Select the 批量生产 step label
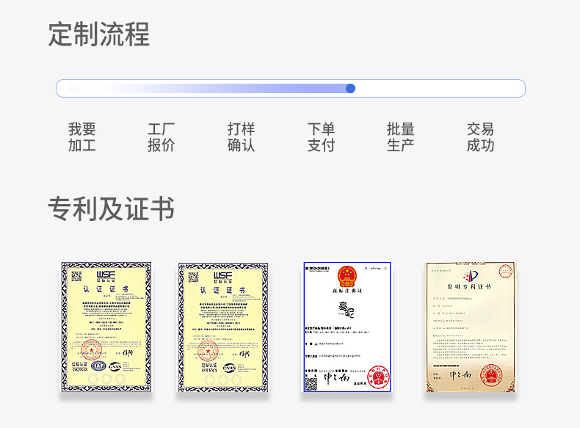Viewport: 580px width, 428px height. [401, 137]
